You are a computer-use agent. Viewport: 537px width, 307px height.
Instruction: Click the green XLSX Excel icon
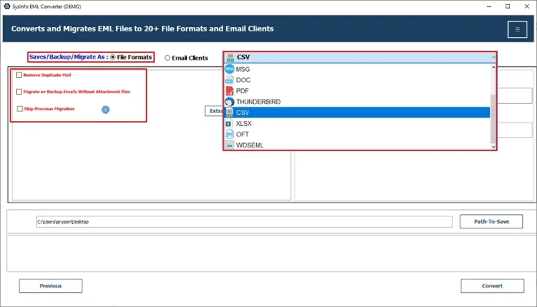tap(228, 123)
